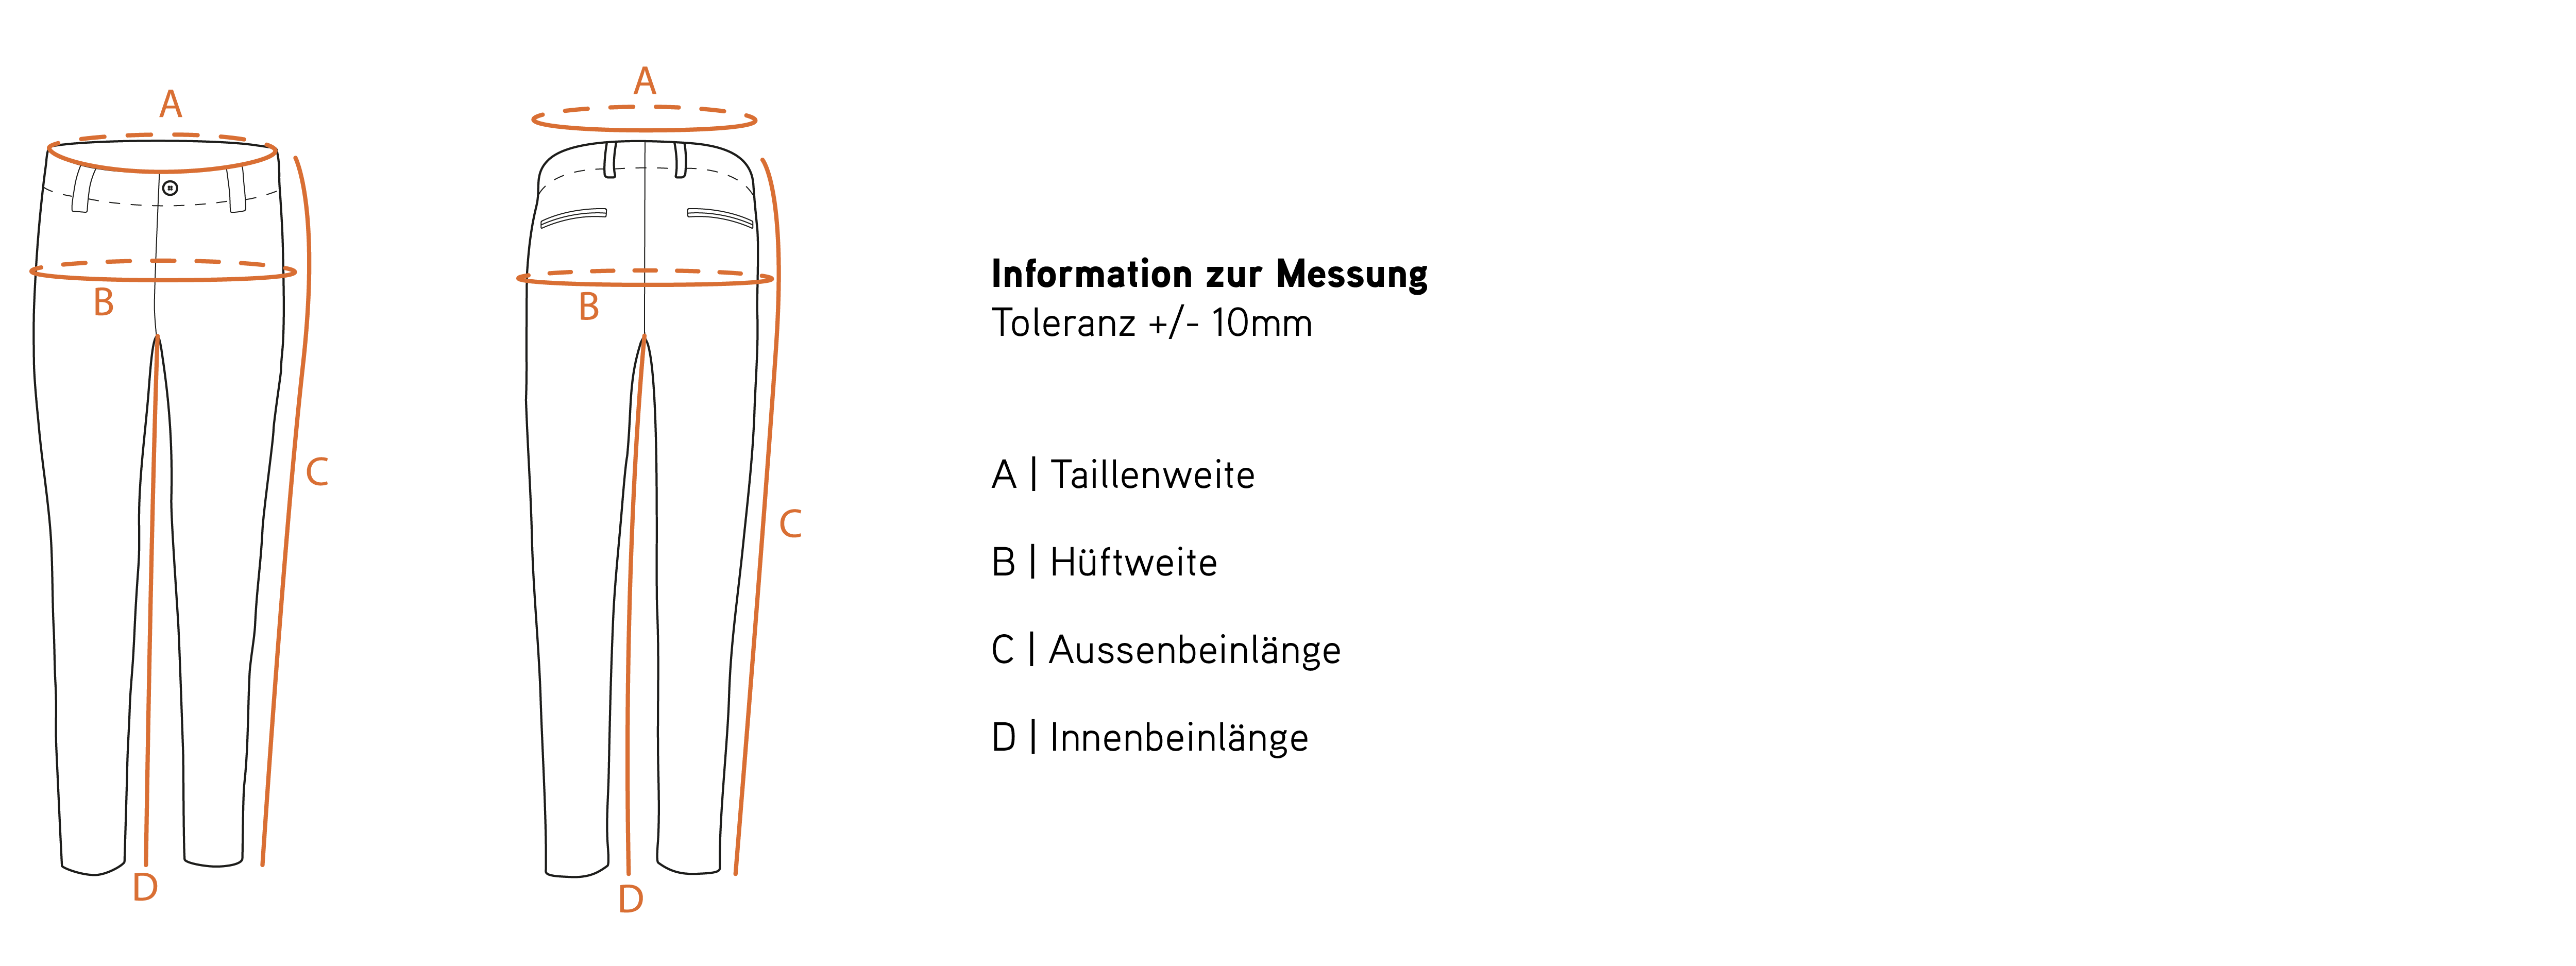2576x966 pixels.
Task: Click the "C | Aussenbeinlänge" legend entry
Action: tap(1165, 650)
